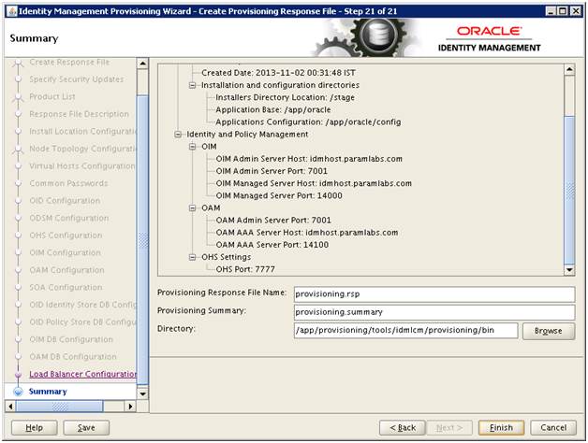This screenshot has width=588, height=443.
Task: Click the summary tree vertical scrollbar thumb
Action: [x=569, y=190]
